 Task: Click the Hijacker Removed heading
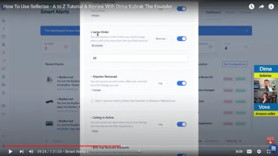point(105,77)
